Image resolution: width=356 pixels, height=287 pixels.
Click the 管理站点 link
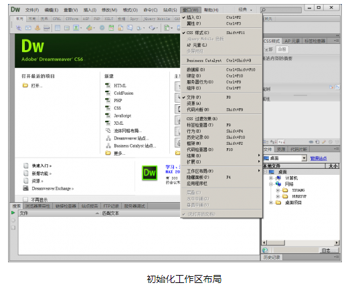pos(319,158)
